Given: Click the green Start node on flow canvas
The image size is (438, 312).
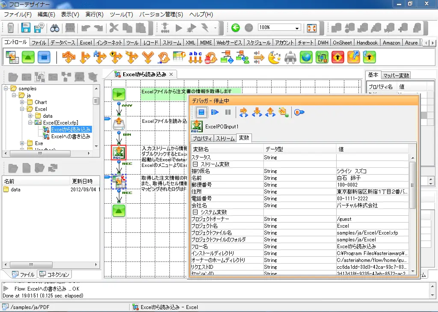Looking at the screenshot, I should [119, 94].
